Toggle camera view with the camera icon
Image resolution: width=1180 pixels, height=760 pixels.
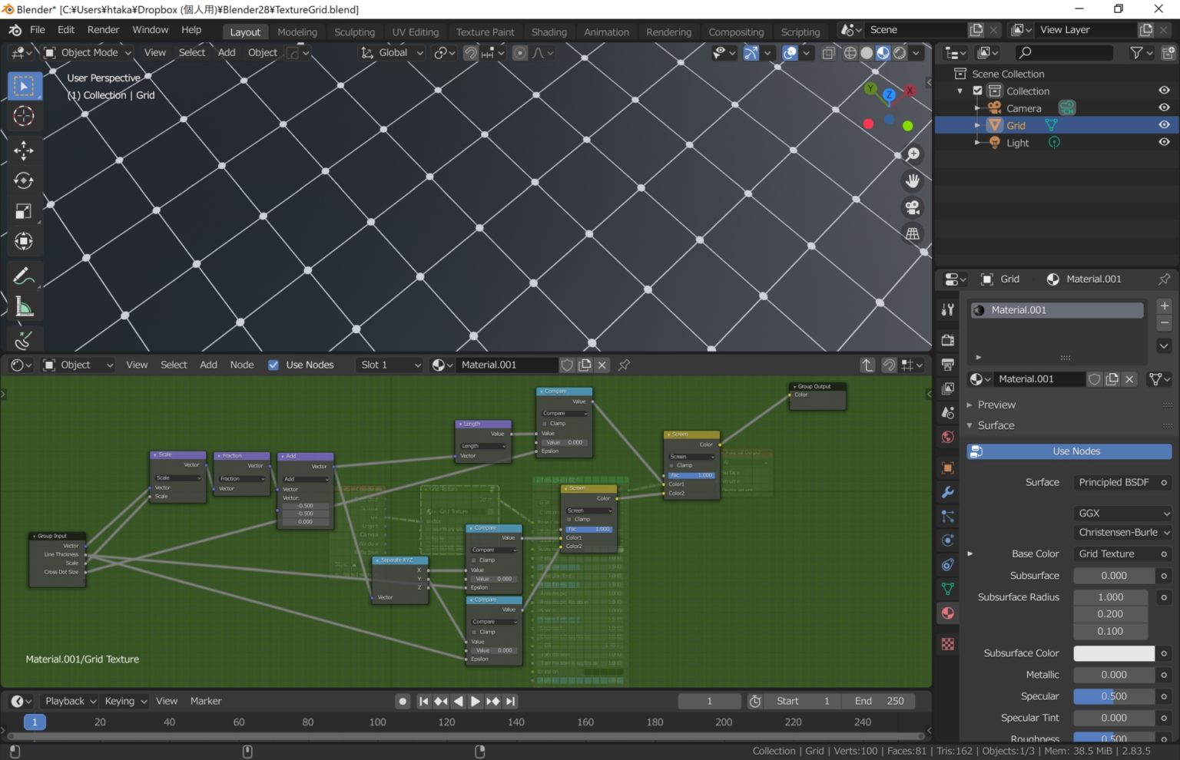point(913,208)
